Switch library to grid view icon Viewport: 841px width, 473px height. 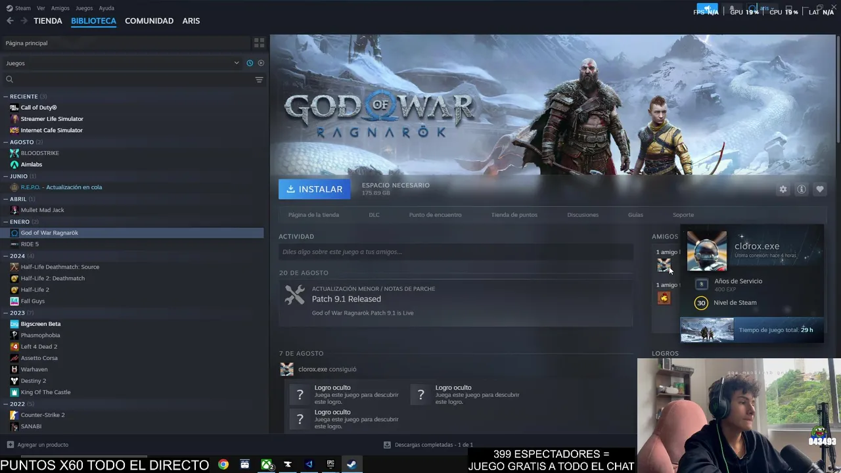pyautogui.click(x=259, y=43)
